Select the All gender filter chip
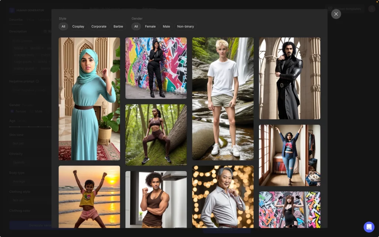The image size is (379, 237). [x=136, y=26]
